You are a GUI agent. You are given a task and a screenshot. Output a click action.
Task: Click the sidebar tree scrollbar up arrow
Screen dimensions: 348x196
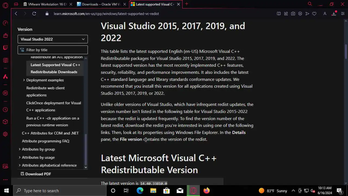click(86, 58)
